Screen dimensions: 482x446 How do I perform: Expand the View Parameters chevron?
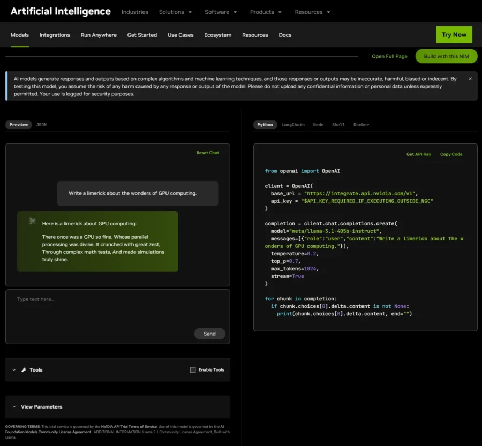14,407
